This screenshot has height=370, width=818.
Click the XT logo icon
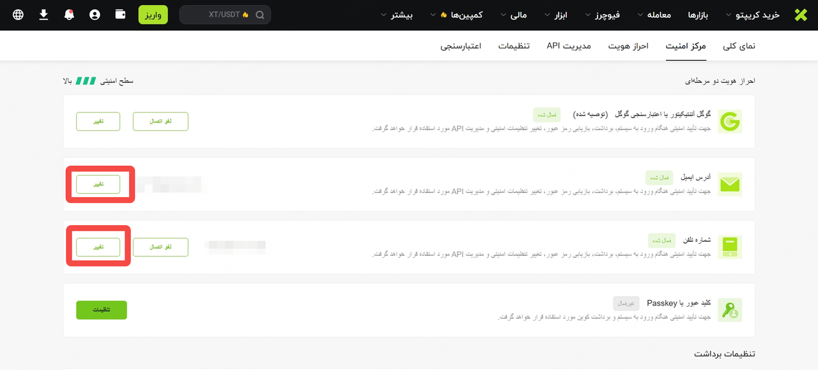coord(800,15)
